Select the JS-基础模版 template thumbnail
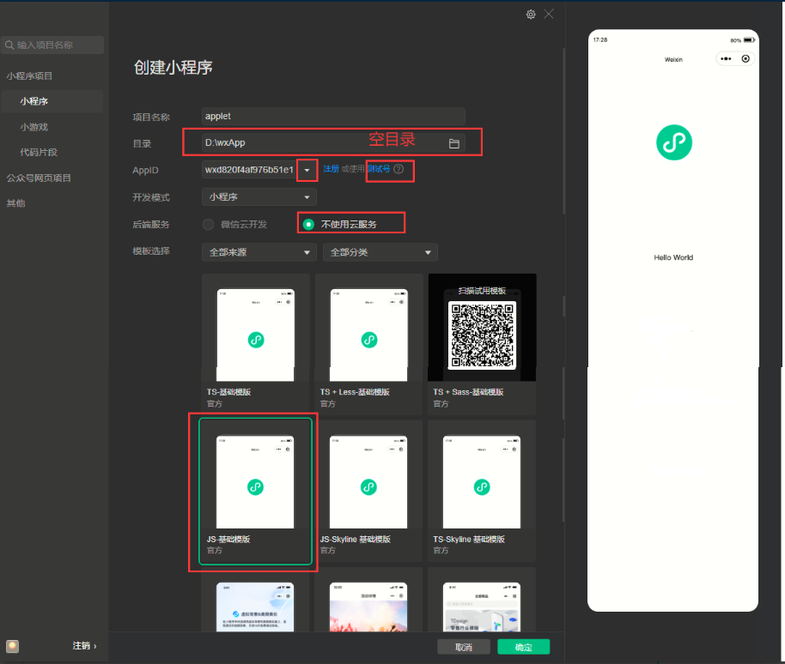This screenshot has height=664, width=785. click(255, 480)
